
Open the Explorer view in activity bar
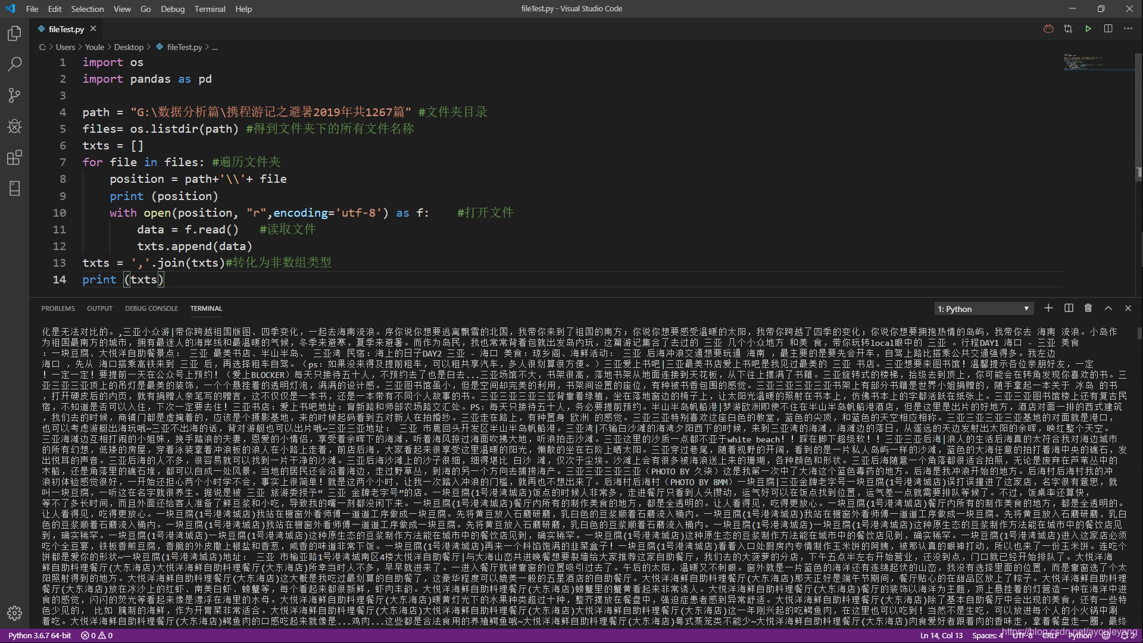[x=14, y=33]
